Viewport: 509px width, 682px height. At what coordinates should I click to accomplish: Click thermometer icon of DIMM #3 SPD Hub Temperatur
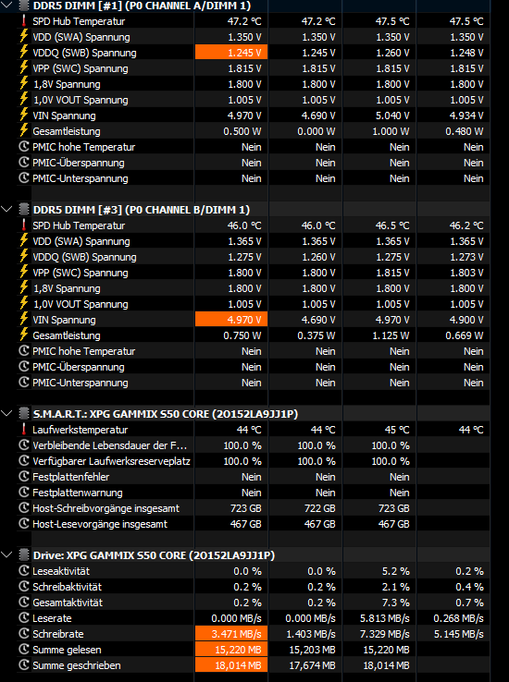tap(24, 225)
